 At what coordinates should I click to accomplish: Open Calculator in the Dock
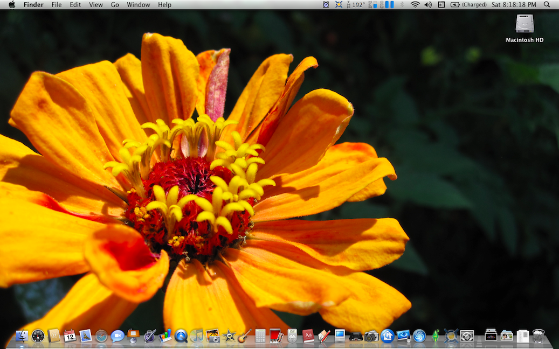pyautogui.click(x=260, y=336)
